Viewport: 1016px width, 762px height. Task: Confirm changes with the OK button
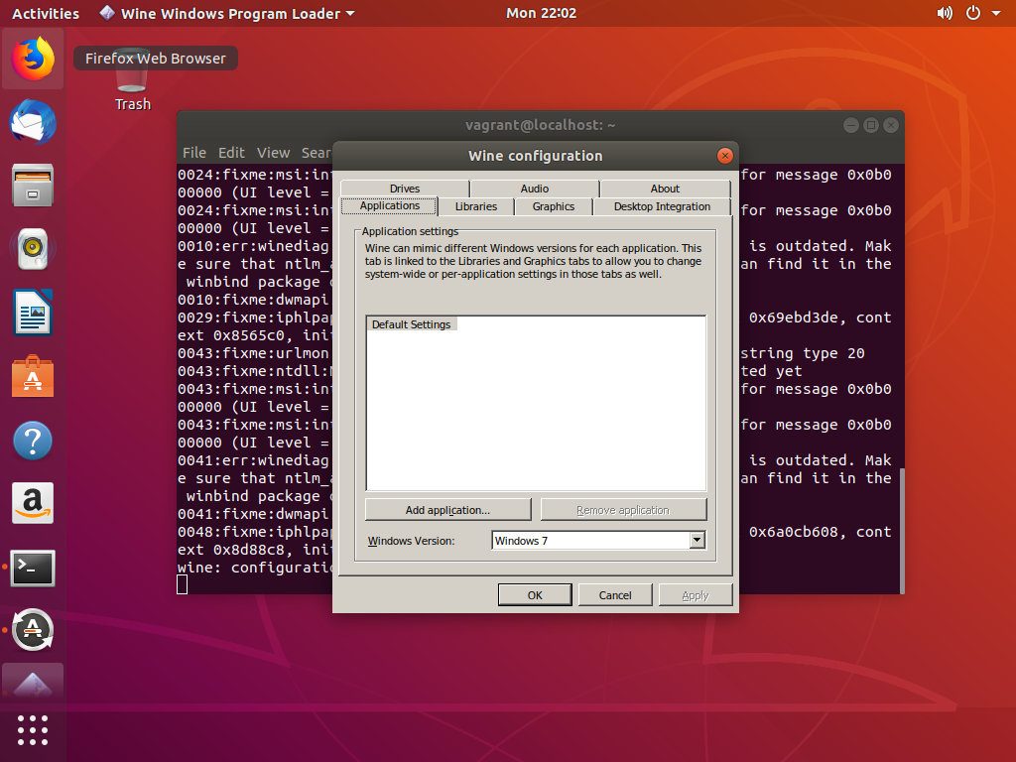click(535, 594)
